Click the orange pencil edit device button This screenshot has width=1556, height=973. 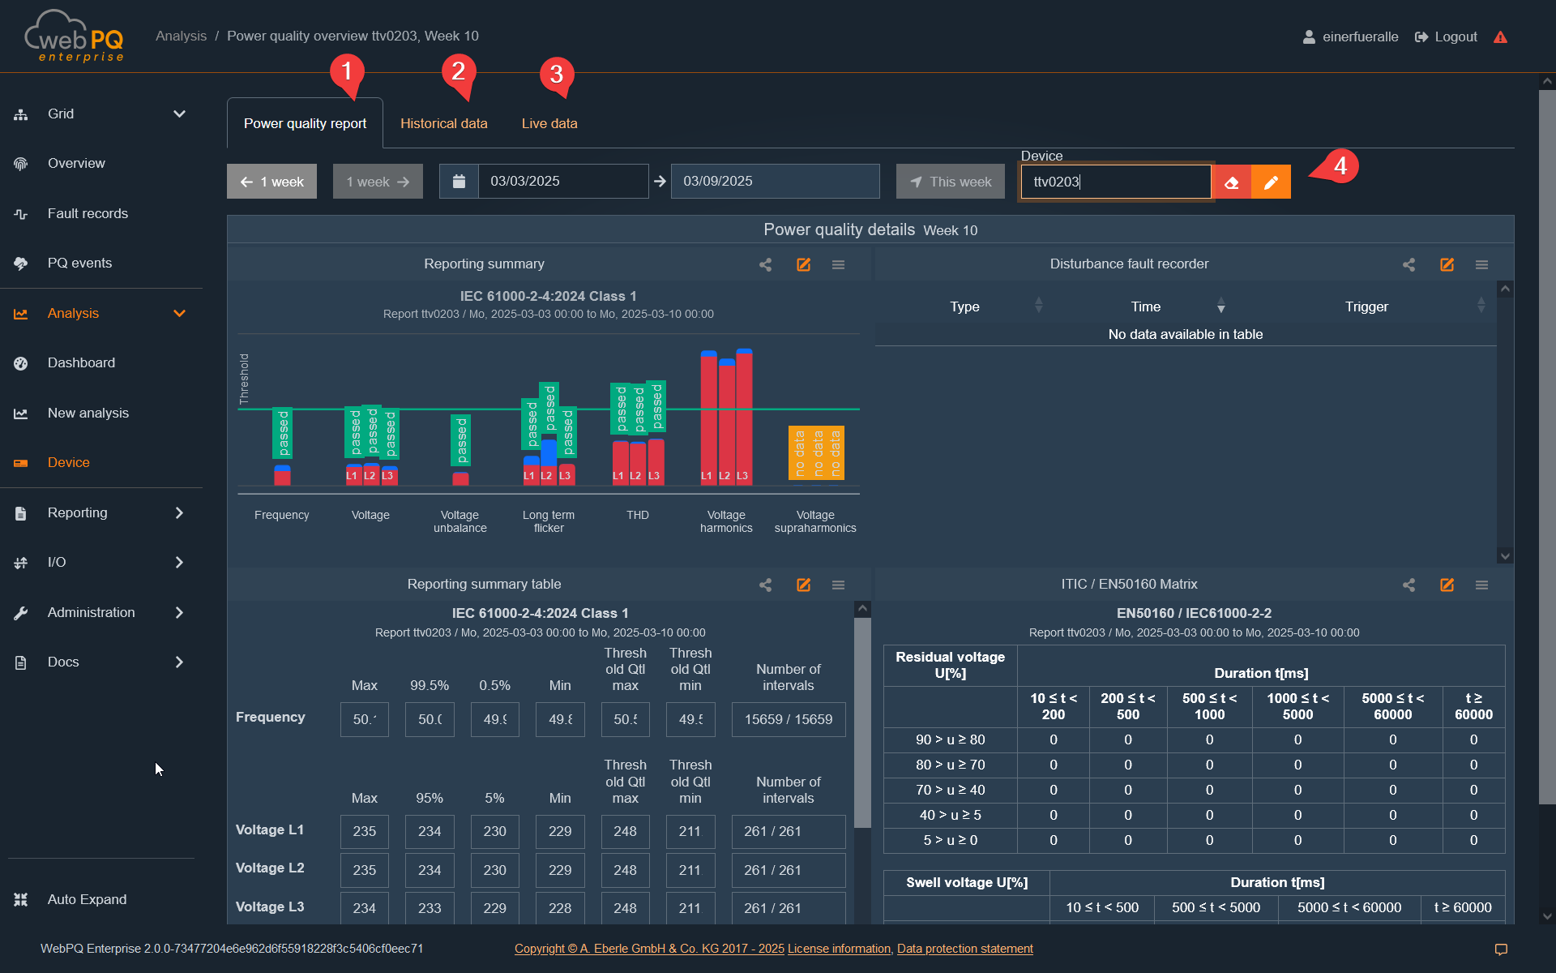1271,182
